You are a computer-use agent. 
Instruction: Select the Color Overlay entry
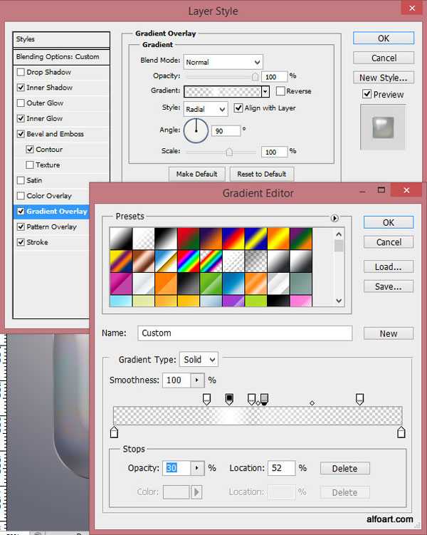pos(49,196)
